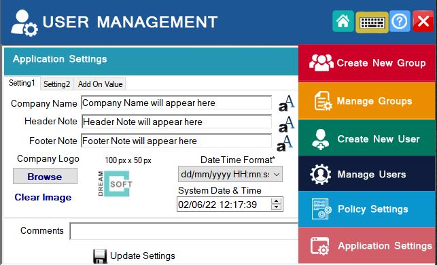437x265 pixels.
Task: Open font settings for Footer Note
Action: click(x=285, y=143)
